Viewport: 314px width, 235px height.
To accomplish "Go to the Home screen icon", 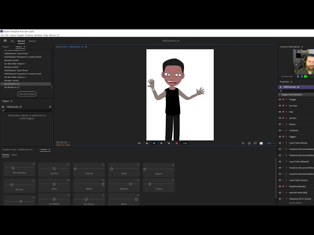I will [5, 41].
